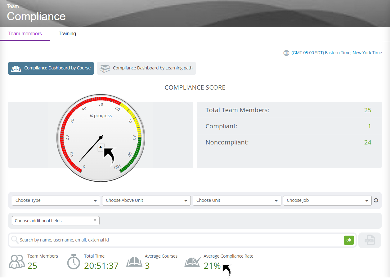
Task: Click the compliance gauge value 4 label
Action: coord(101,147)
